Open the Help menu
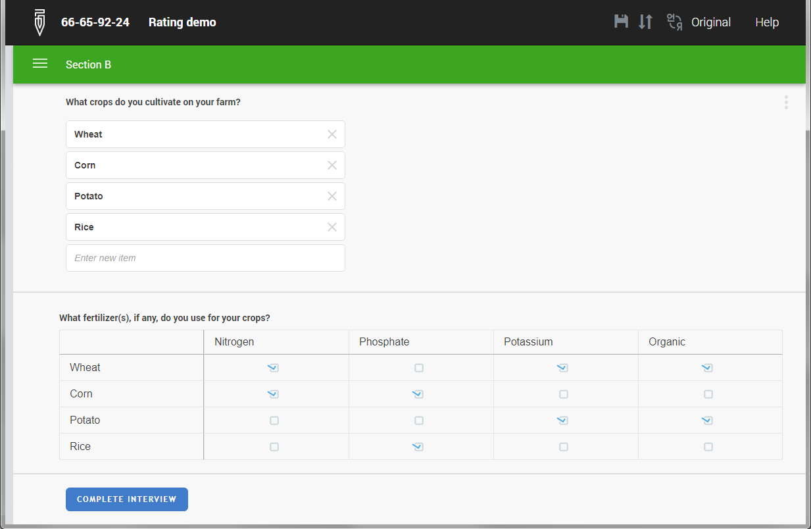811x529 pixels. (767, 22)
